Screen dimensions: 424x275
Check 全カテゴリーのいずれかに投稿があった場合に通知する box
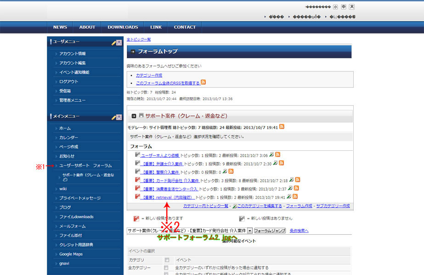[x=166, y=268]
